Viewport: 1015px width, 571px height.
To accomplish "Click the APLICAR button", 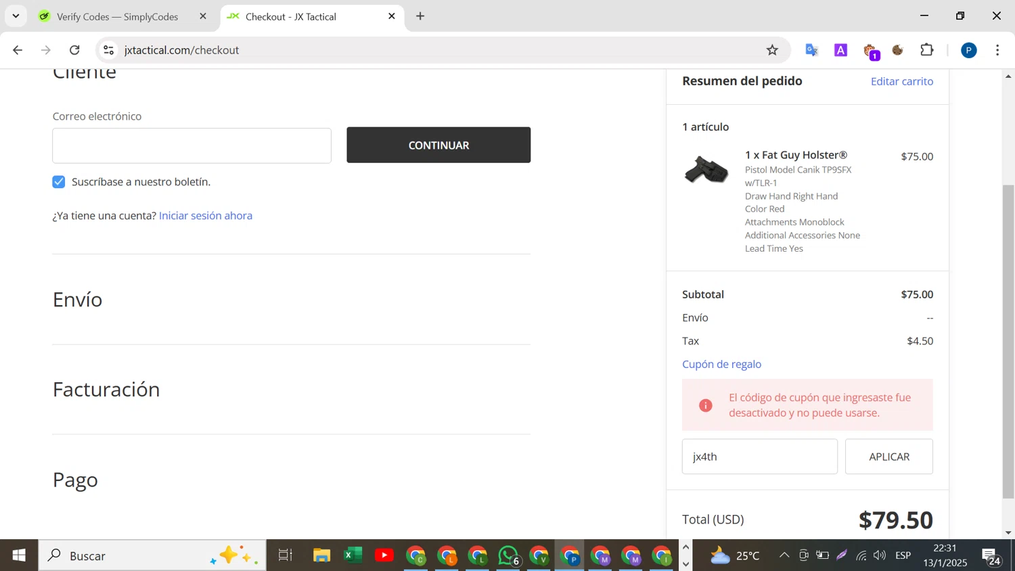I will (889, 457).
